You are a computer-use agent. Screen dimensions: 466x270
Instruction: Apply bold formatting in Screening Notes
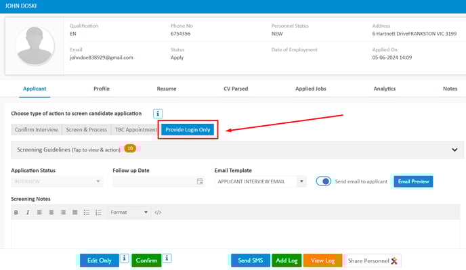(16, 212)
